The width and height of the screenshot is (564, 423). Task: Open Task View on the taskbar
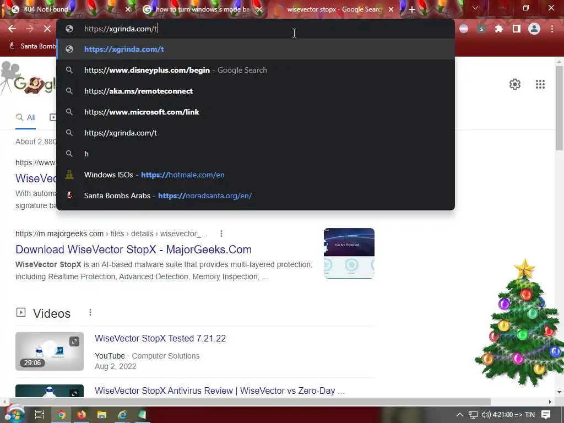39,415
